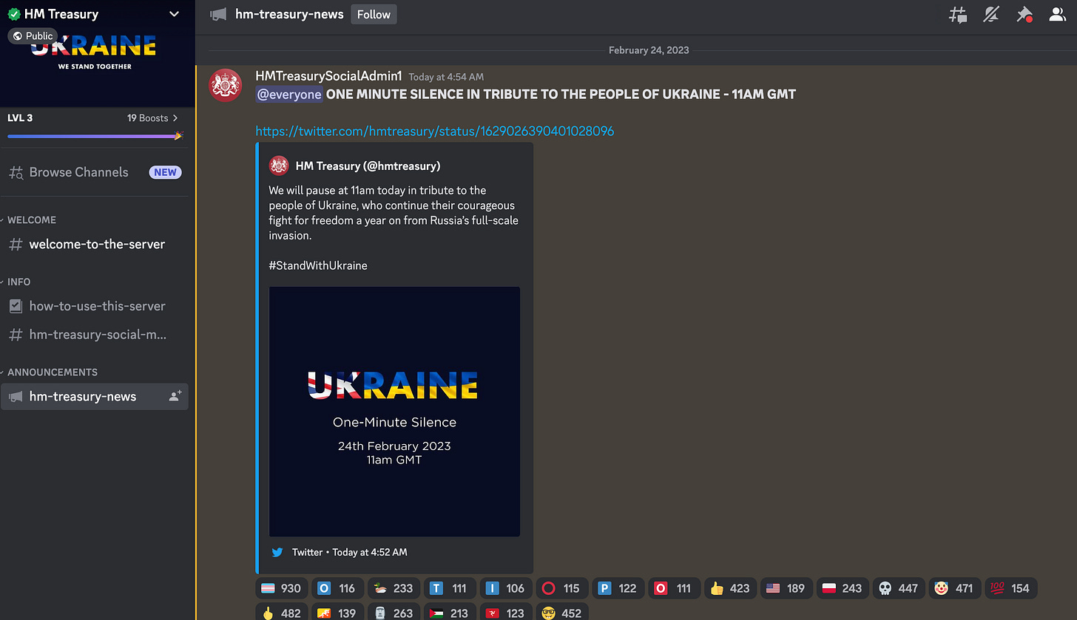The image size is (1077, 620).
Task: Show the member list
Action: click(1058, 14)
